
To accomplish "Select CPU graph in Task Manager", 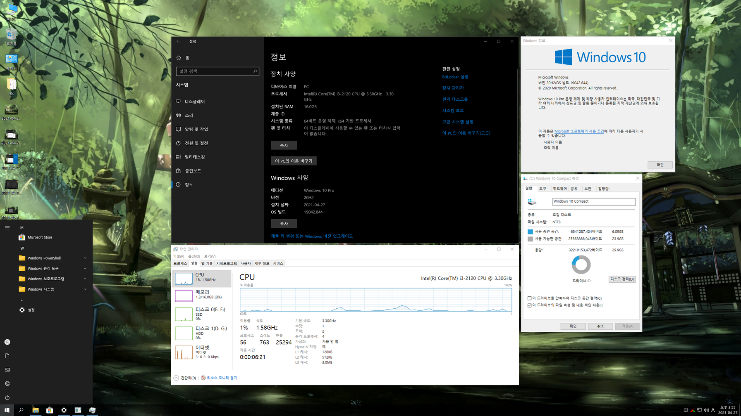I will click(x=202, y=279).
